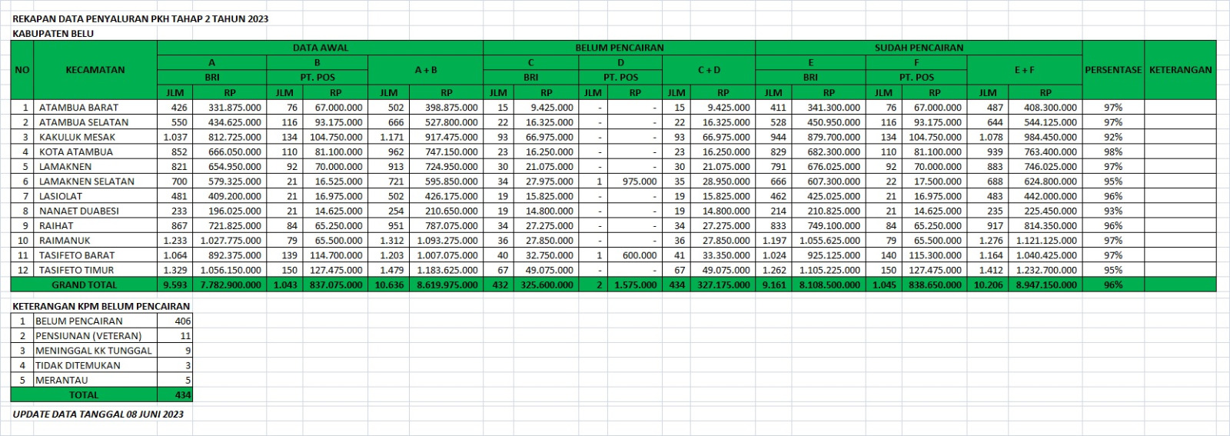The width and height of the screenshot is (1230, 436).
Task: Select the total 8.947.150.000
Action: [1046, 285]
